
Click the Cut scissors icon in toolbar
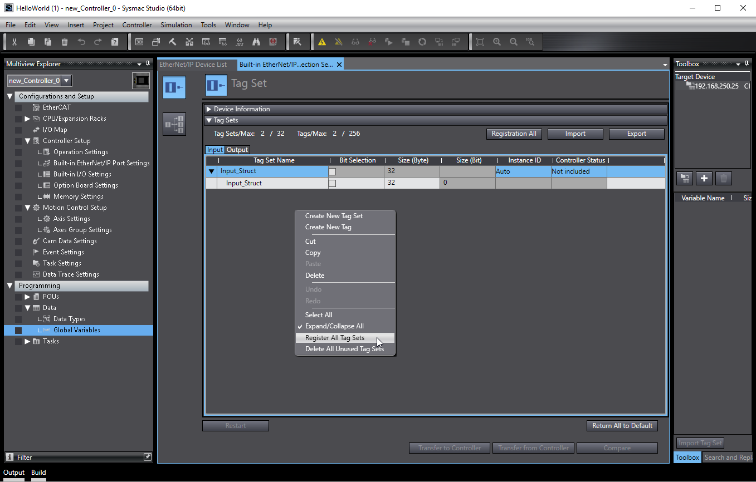point(14,42)
